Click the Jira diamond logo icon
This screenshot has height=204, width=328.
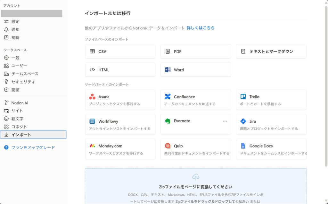243,121
